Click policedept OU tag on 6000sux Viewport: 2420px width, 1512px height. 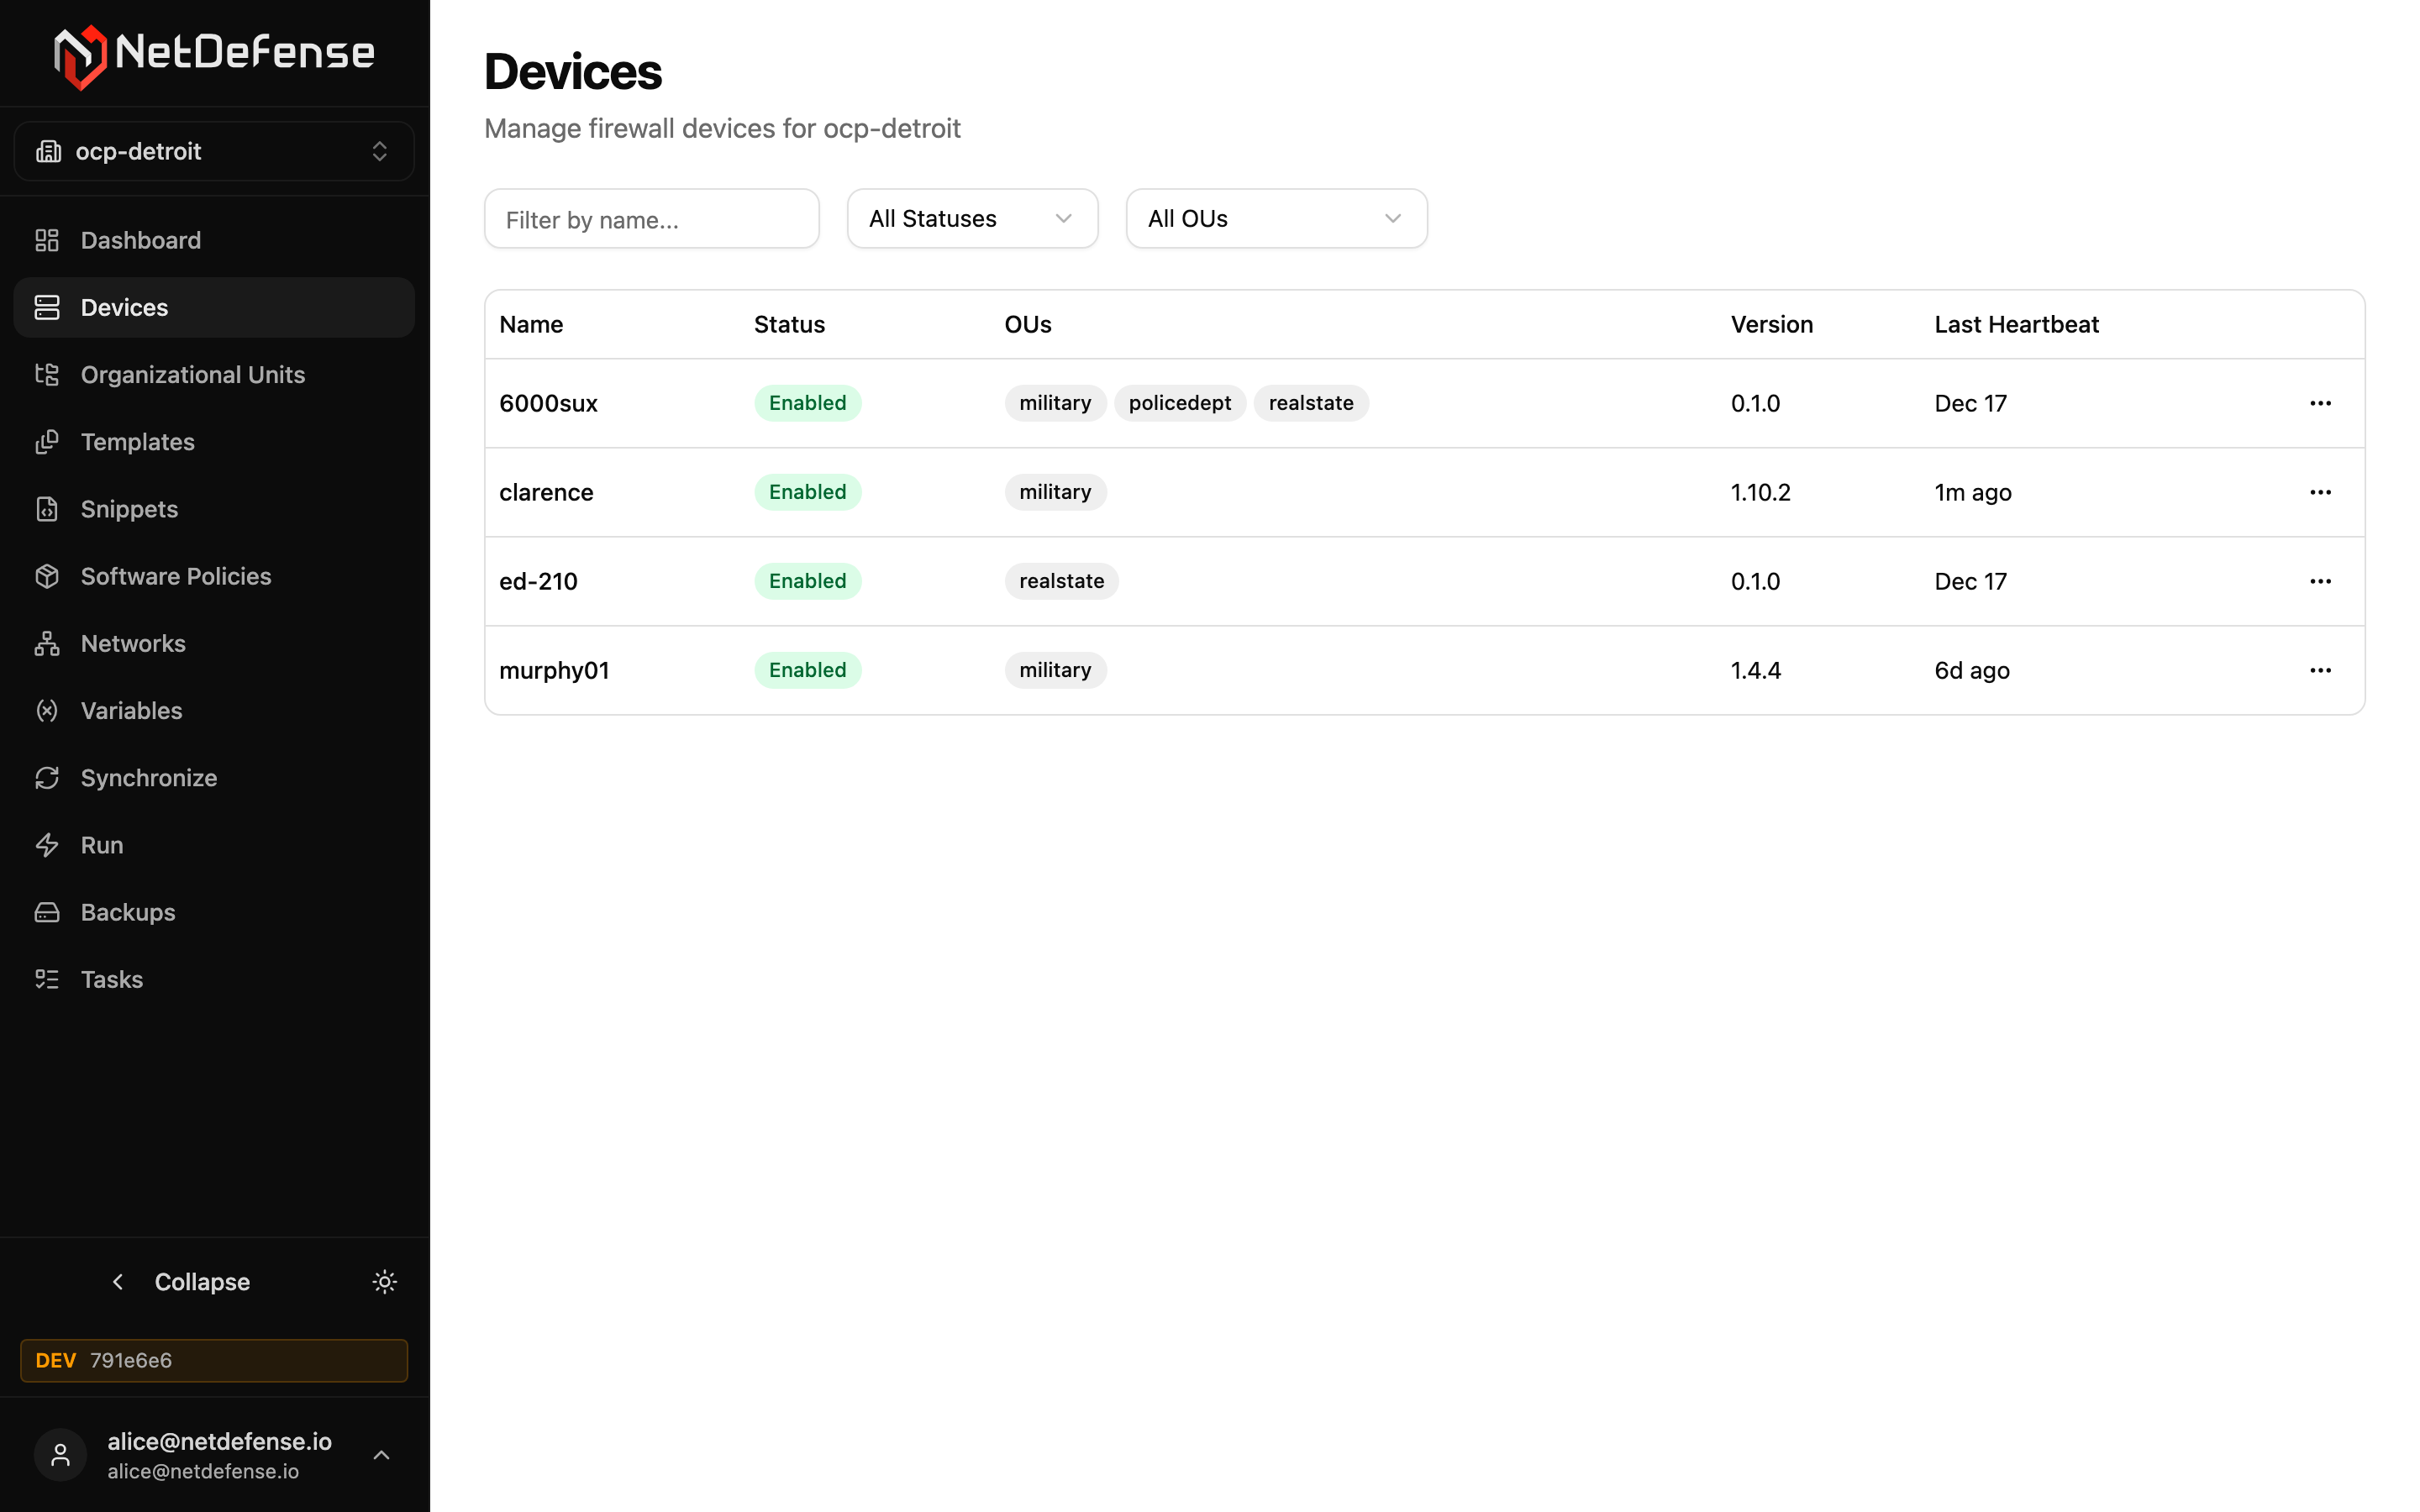point(1179,403)
